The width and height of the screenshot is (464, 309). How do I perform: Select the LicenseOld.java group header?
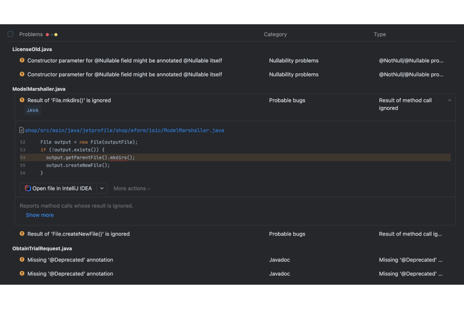pyautogui.click(x=32, y=49)
